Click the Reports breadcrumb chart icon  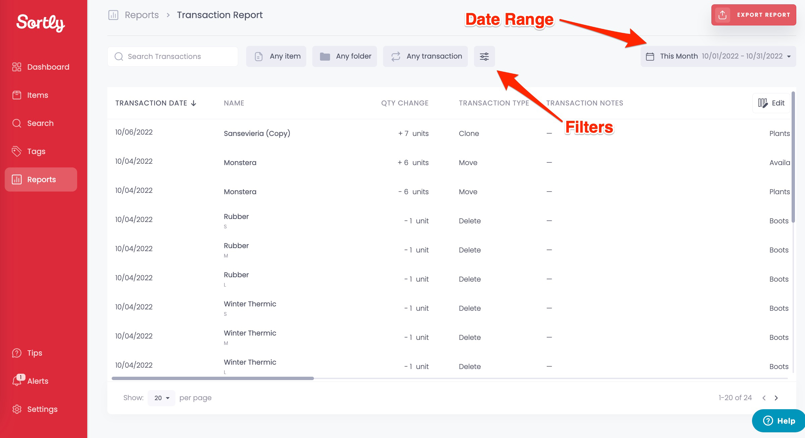coord(113,15)
